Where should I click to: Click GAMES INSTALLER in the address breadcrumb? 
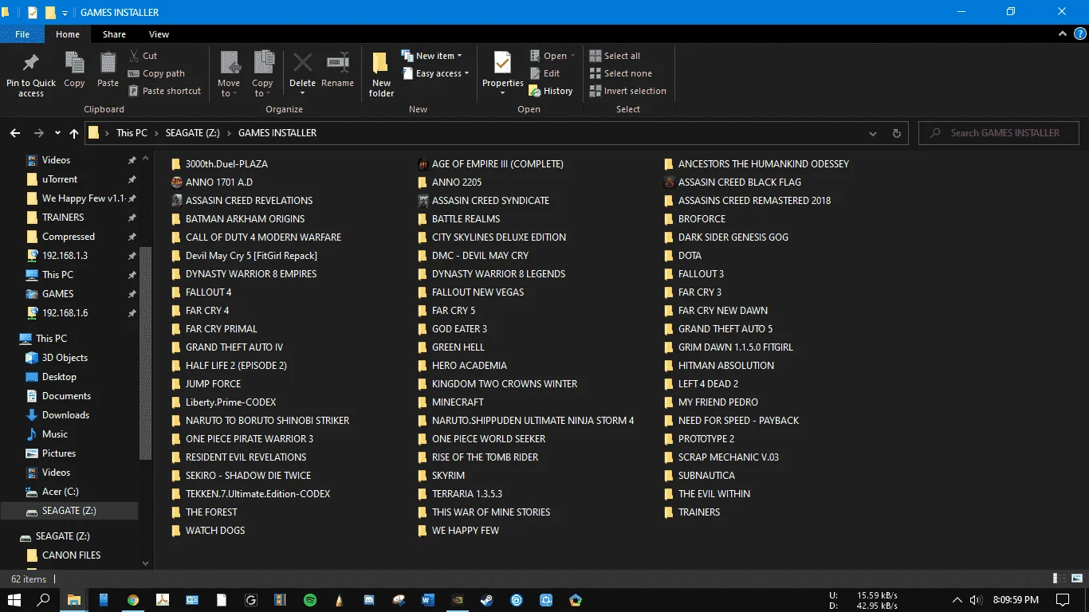[277, 133]
